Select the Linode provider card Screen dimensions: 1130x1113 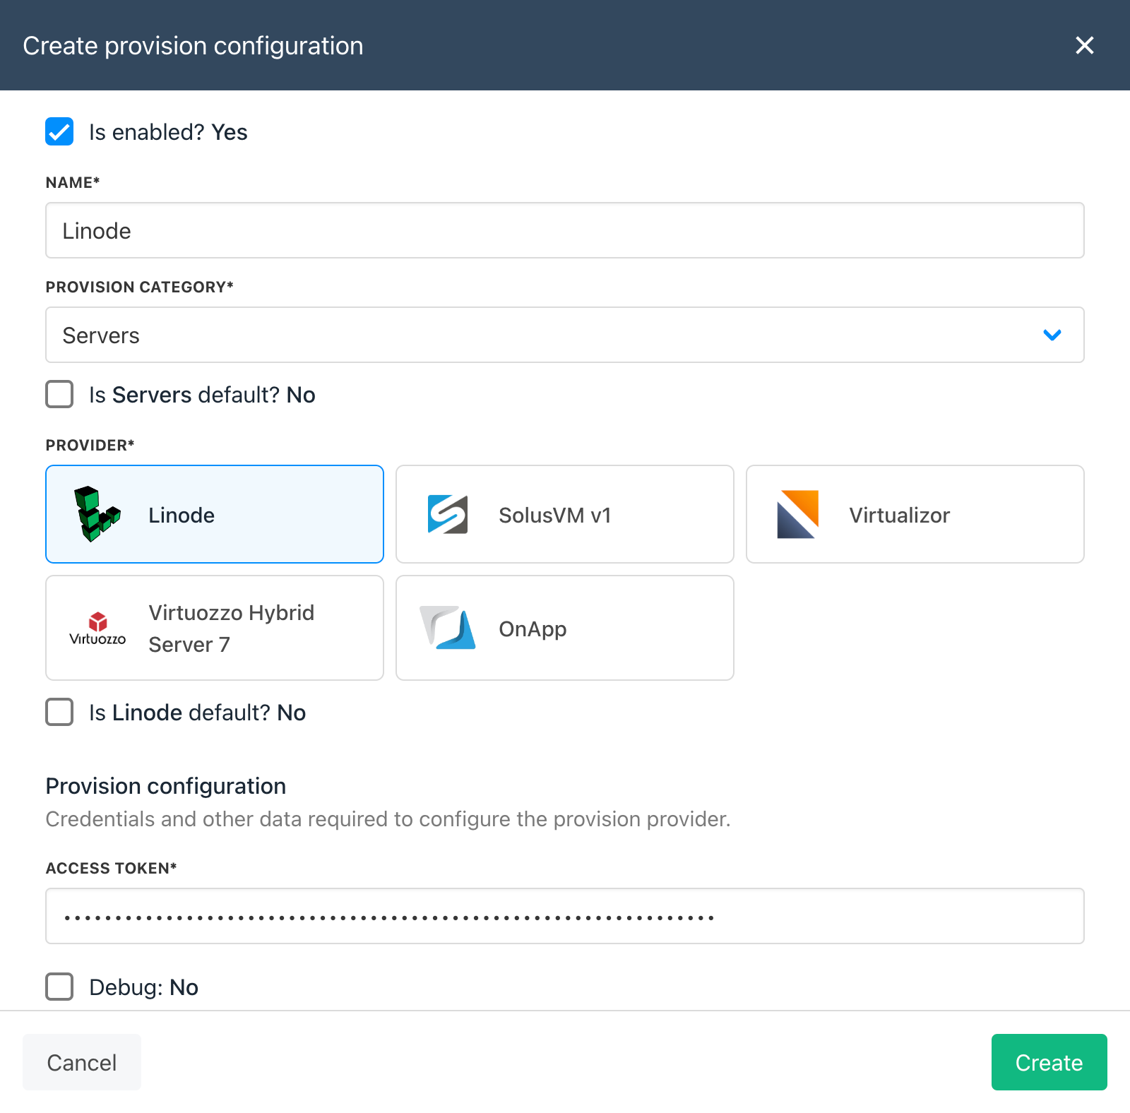tap(215, 514)
